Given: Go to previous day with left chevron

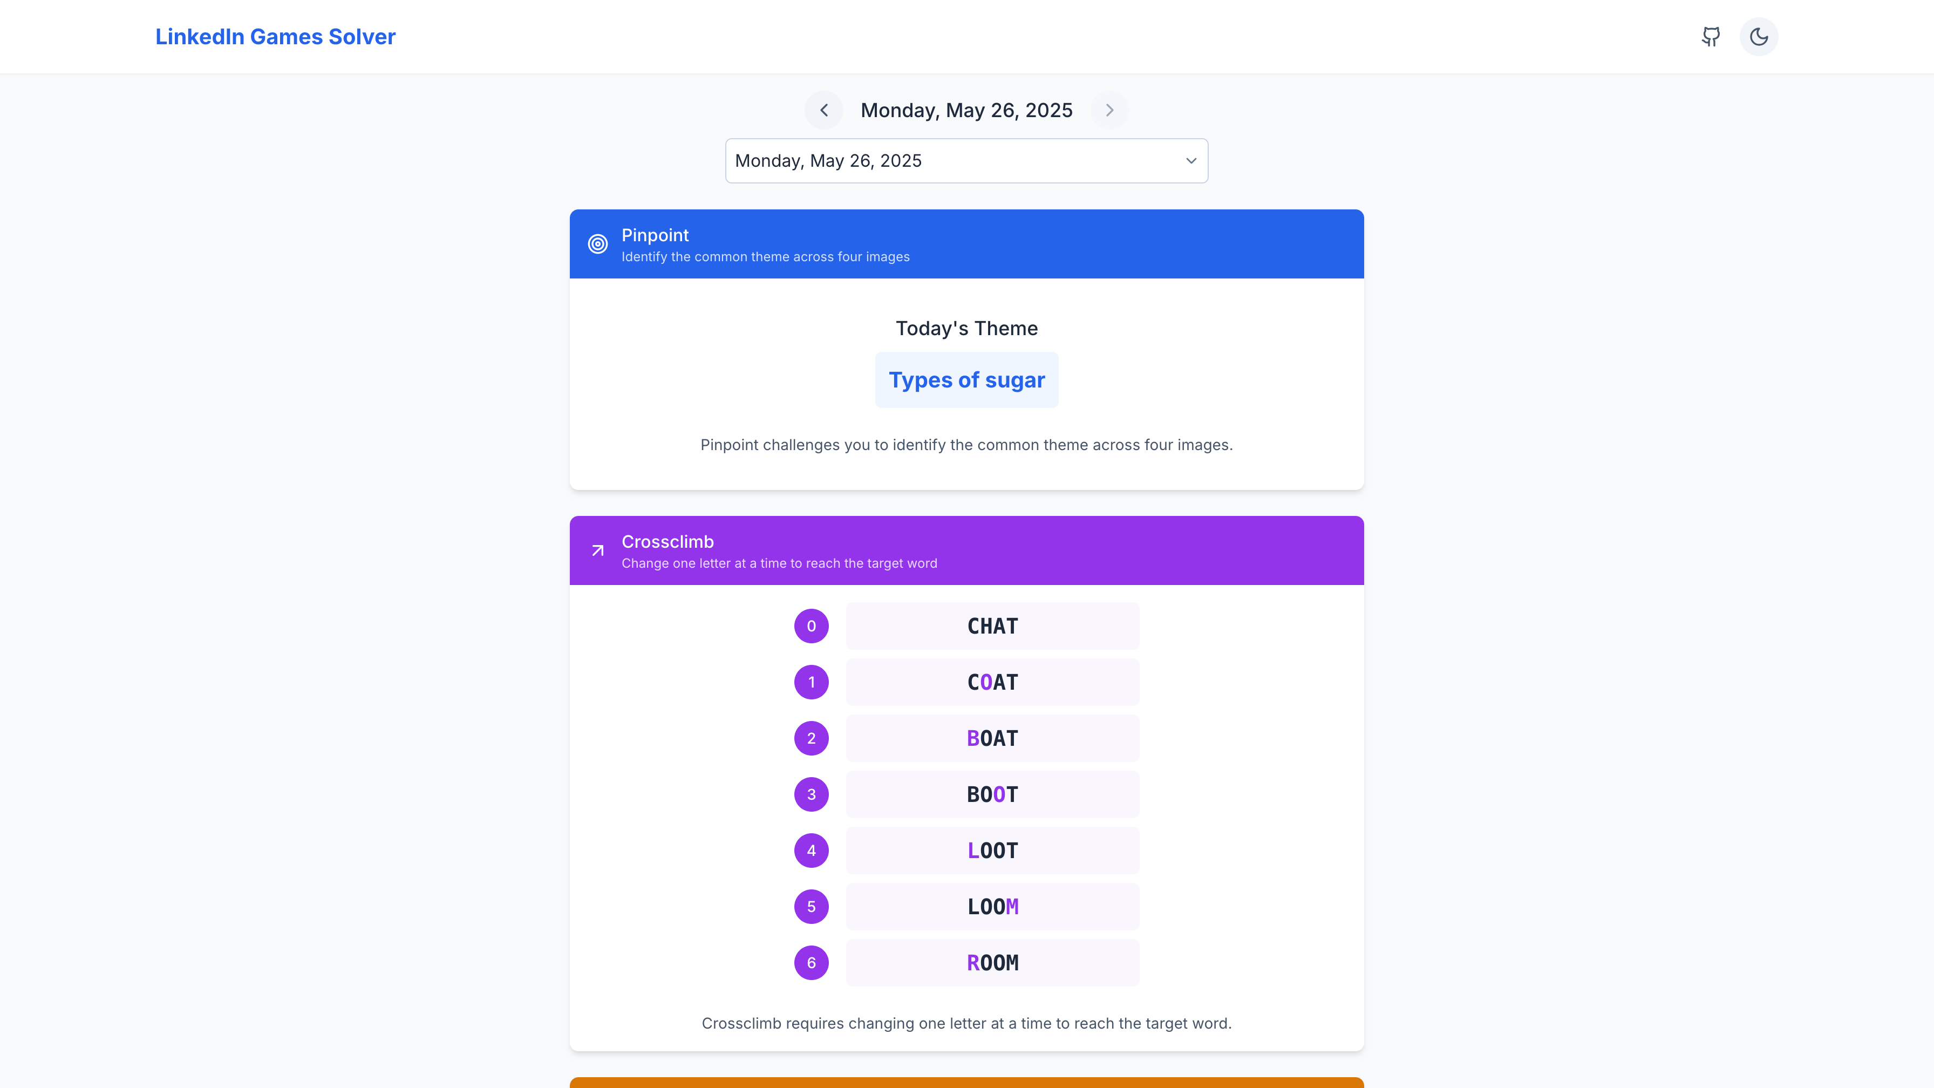Looking at the screenshot, I should click(x=823, y=111).
